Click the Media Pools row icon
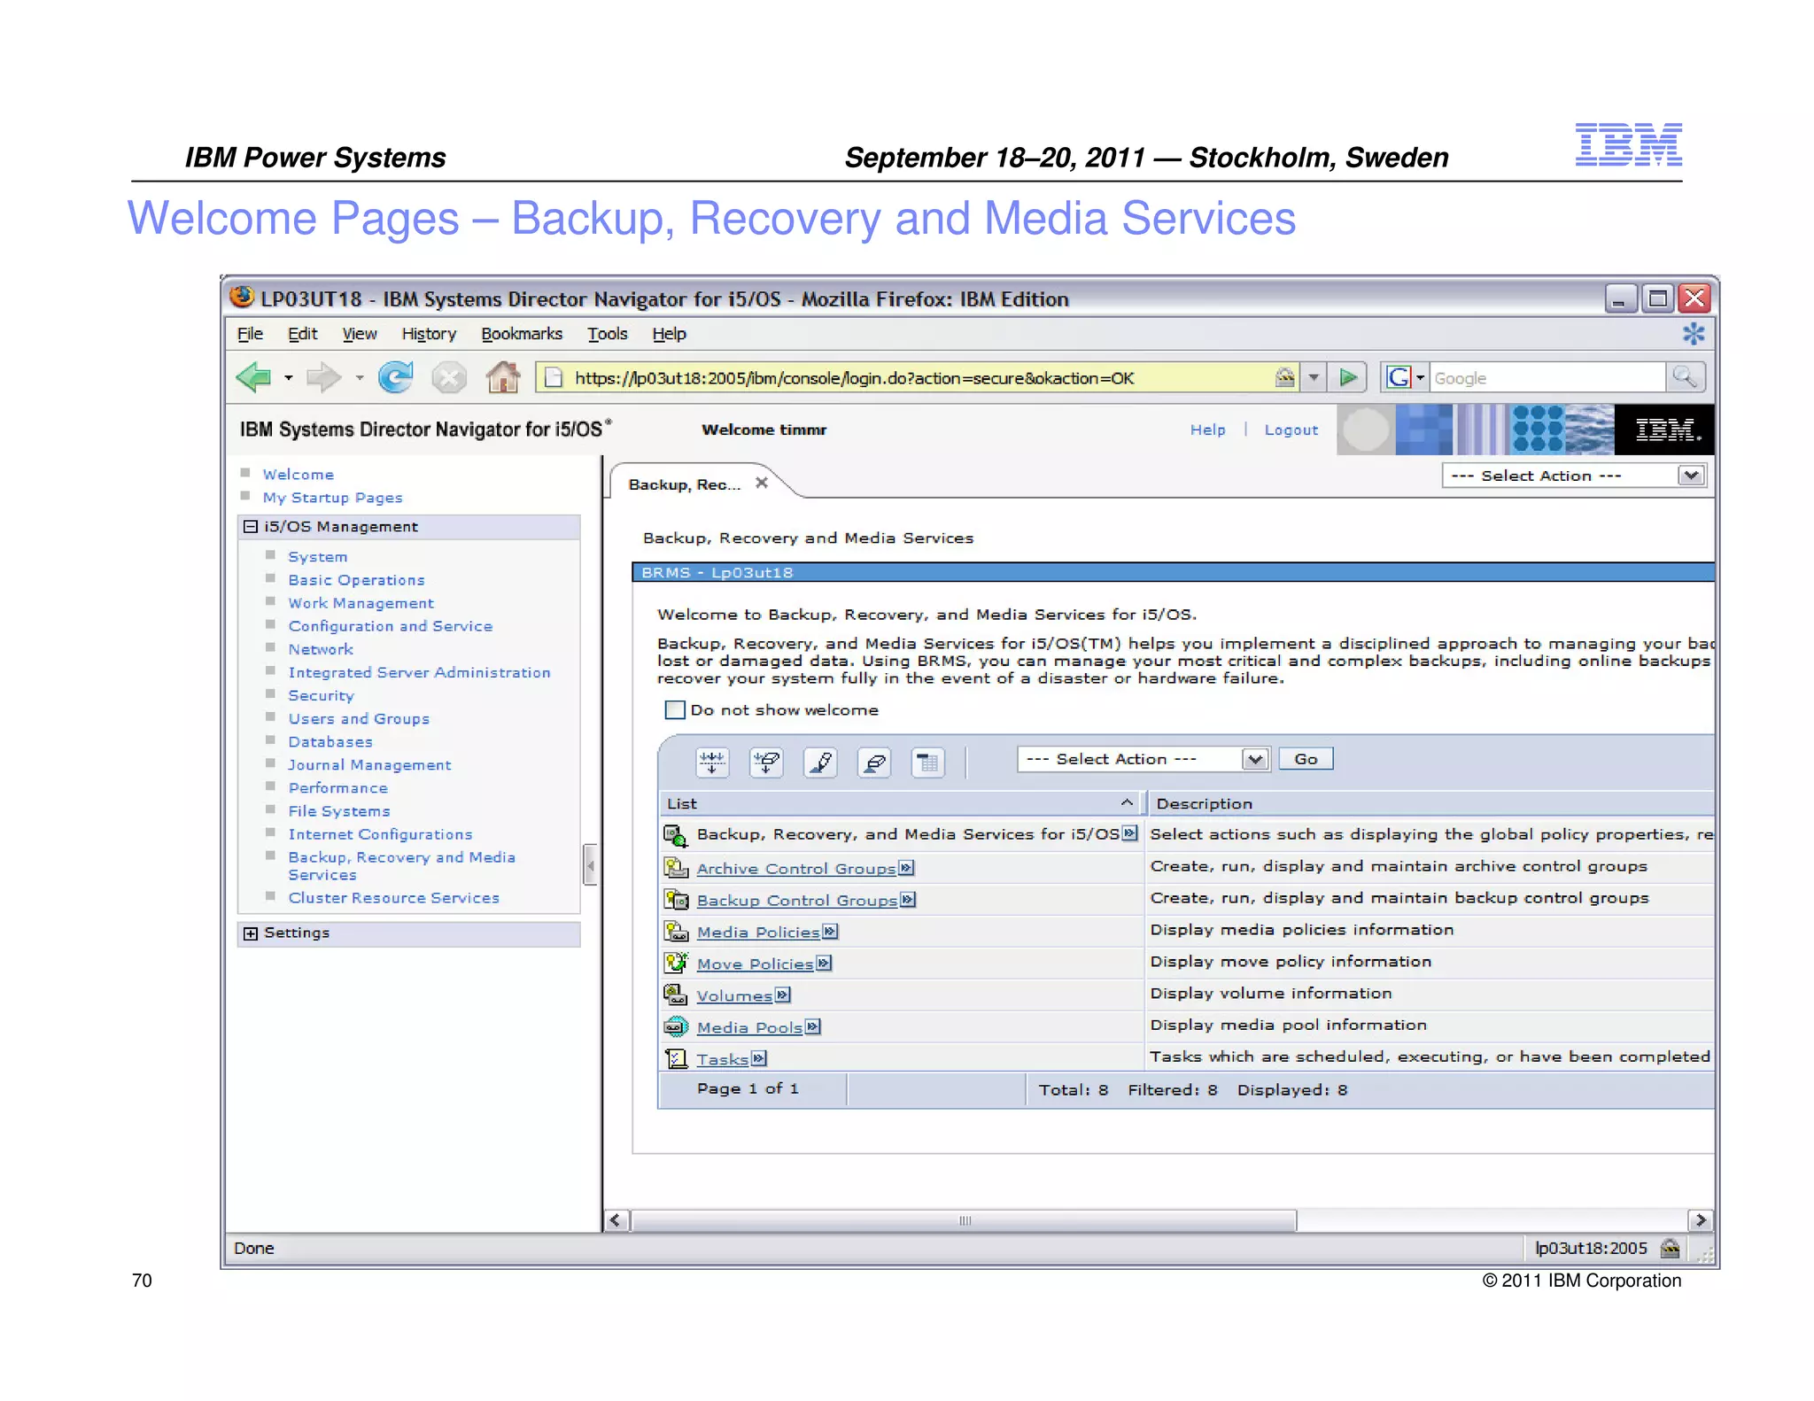Screen dimensions: 1814x1401 pyautogui.click(x=676, y=1026)
